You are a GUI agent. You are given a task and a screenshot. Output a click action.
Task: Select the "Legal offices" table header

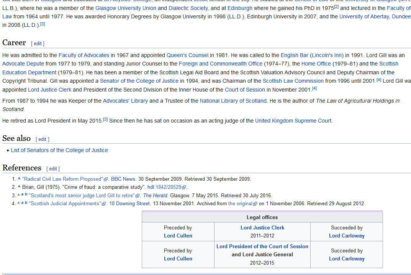pos(262,217)
